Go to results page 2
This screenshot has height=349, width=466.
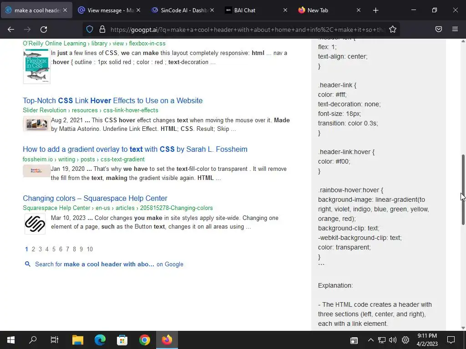click(x=33, y=249)
